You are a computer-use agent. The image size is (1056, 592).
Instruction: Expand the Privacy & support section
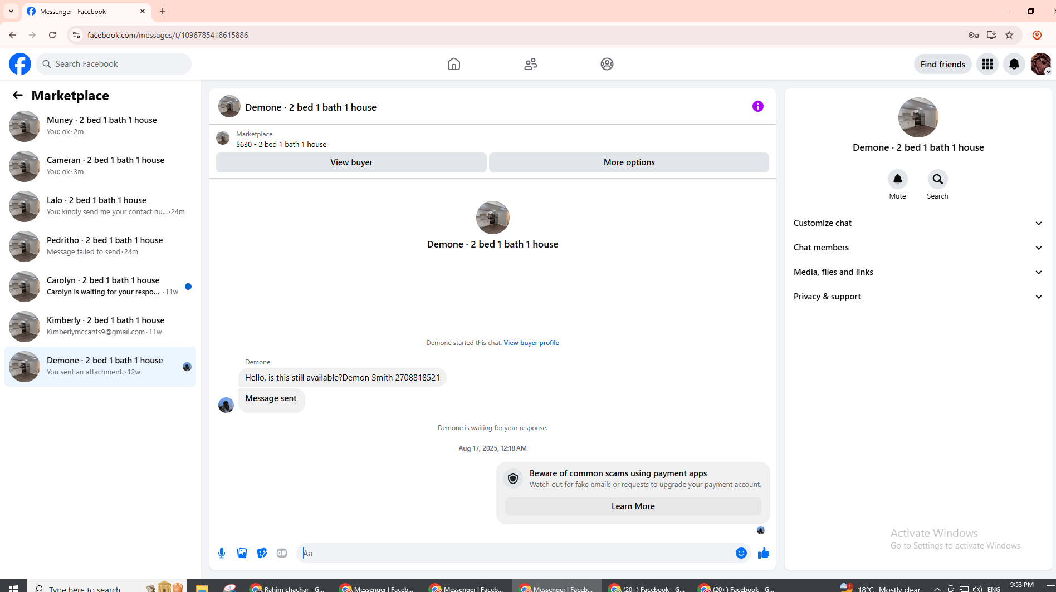tap(918, 297)
